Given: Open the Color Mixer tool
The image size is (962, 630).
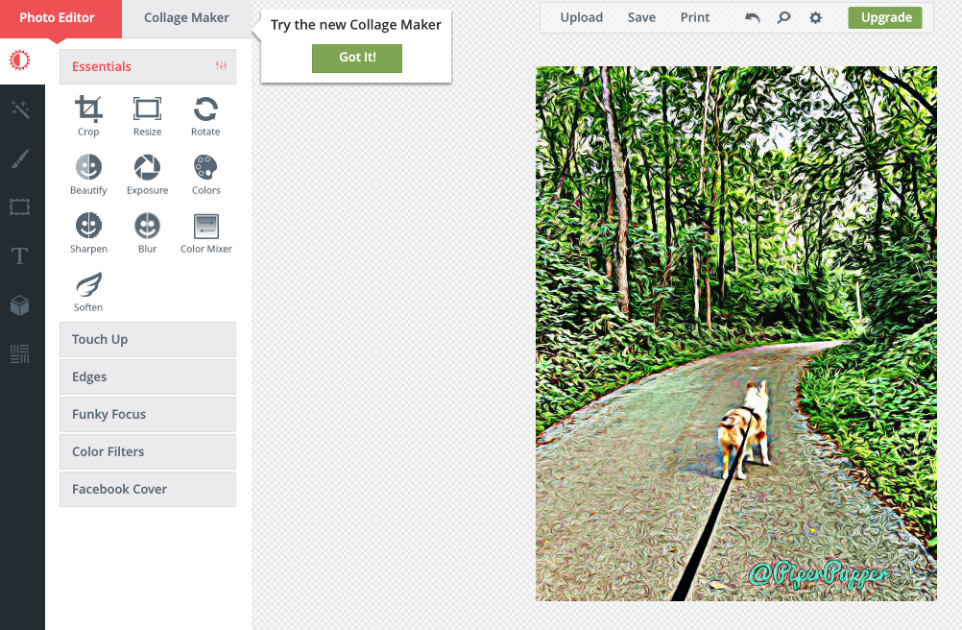Looking at the screenshot, I should [x=206, y=232].
